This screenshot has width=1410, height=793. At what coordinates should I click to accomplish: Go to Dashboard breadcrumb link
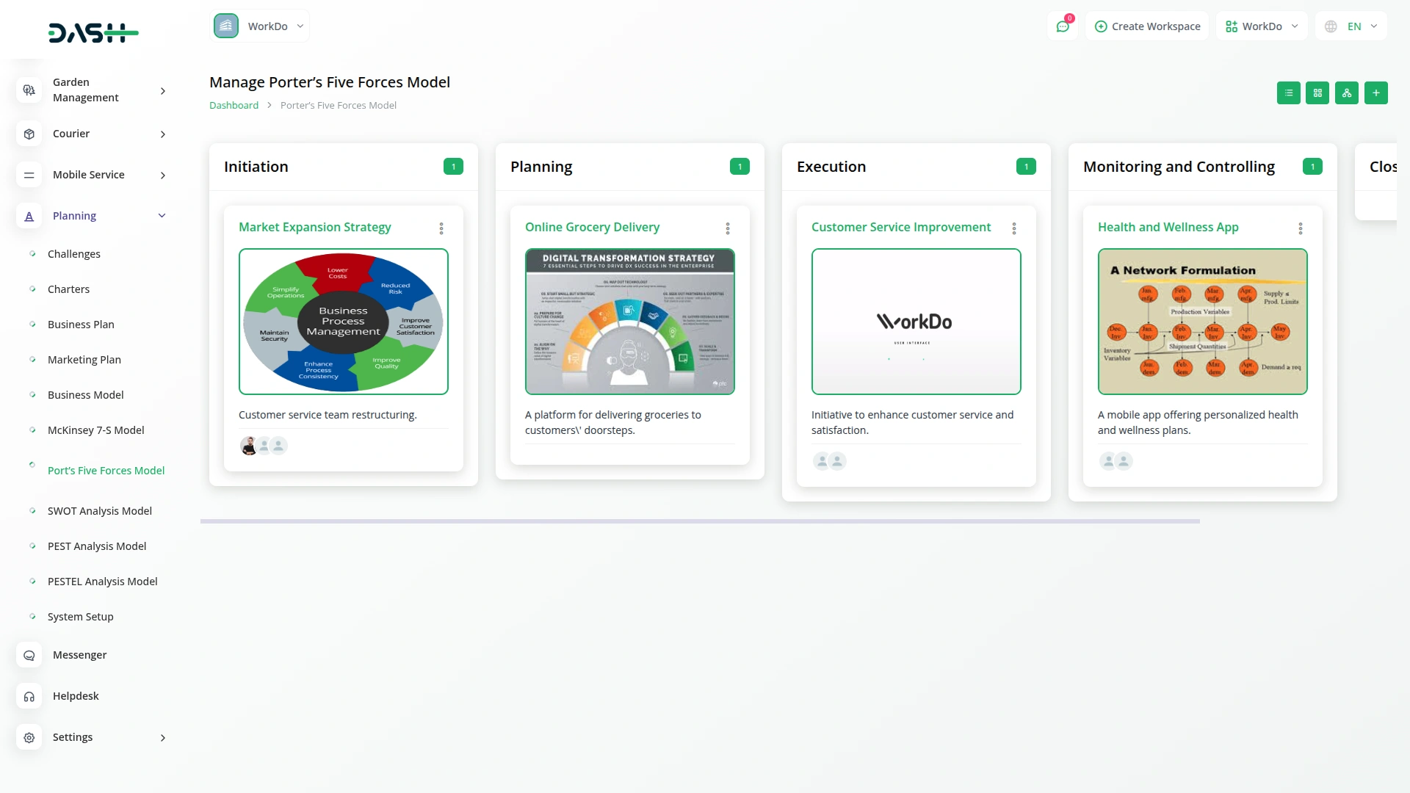[234, 106]
